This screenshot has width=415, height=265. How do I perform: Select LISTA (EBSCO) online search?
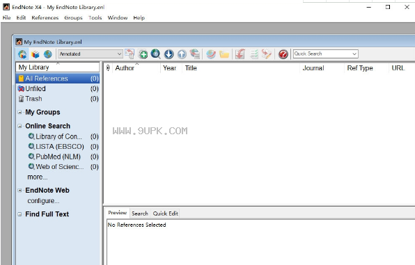point(63,147)
